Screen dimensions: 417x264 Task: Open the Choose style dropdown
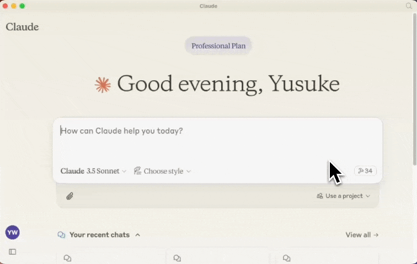click(163, 171)
